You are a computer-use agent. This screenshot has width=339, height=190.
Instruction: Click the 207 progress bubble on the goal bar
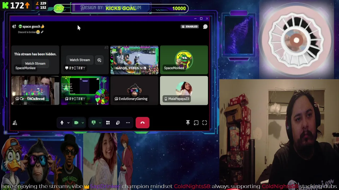pyautogui.click(x=60, y=8)
